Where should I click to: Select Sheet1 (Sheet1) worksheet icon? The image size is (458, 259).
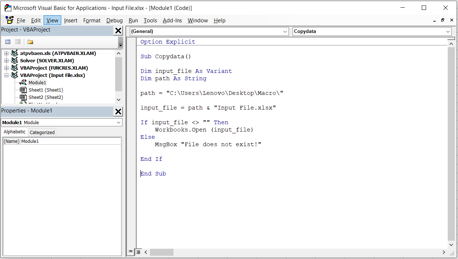click(23, 90)
